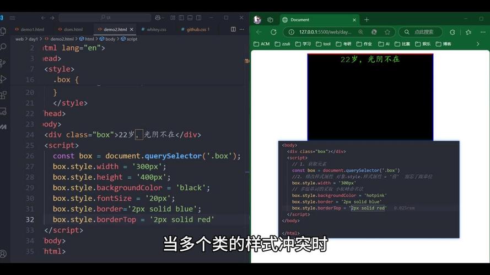Open the Copilot dropdown in title bar

coord(160,18)
